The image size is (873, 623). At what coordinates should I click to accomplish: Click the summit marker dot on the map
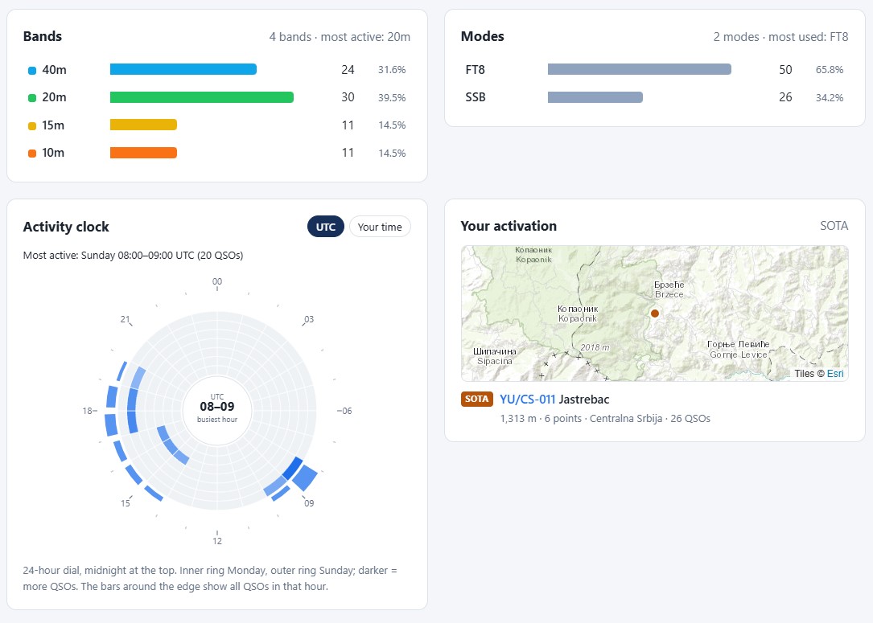(x=655, y=314)
